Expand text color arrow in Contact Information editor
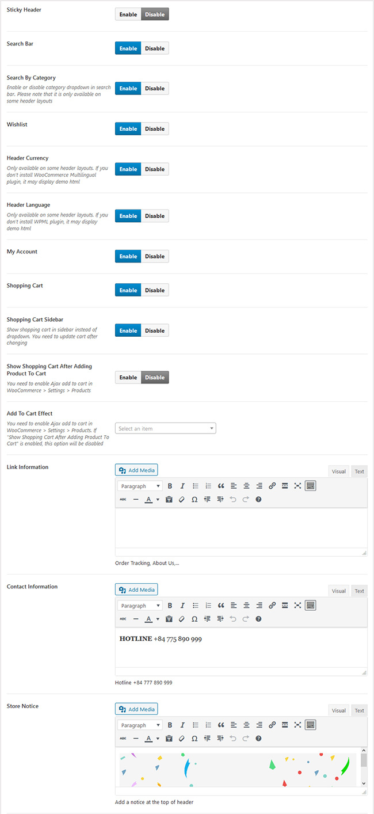Screen dimensions: 374x814 158,619
